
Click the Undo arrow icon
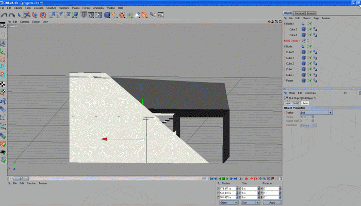[x=4, y=15]
